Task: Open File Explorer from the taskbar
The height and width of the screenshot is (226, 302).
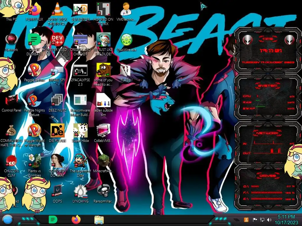Action: pos(99,220)
